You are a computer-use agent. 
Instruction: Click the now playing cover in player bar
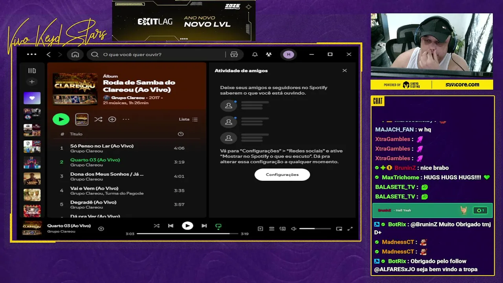click(32, 228)
